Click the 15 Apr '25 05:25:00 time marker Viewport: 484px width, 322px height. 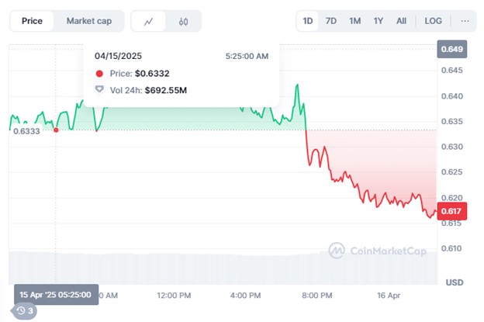point(56,295)
